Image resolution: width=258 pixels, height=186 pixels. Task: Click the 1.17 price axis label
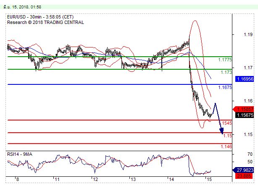pyautogui.click(x=248, y=68)
